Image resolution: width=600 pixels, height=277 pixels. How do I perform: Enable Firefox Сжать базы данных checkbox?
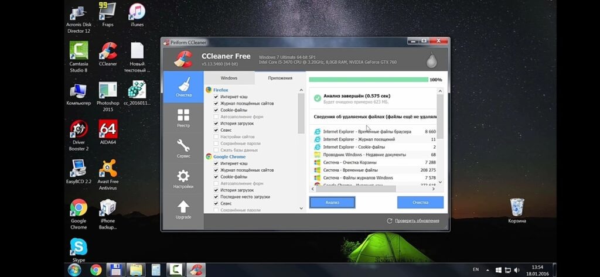(216, 150)
